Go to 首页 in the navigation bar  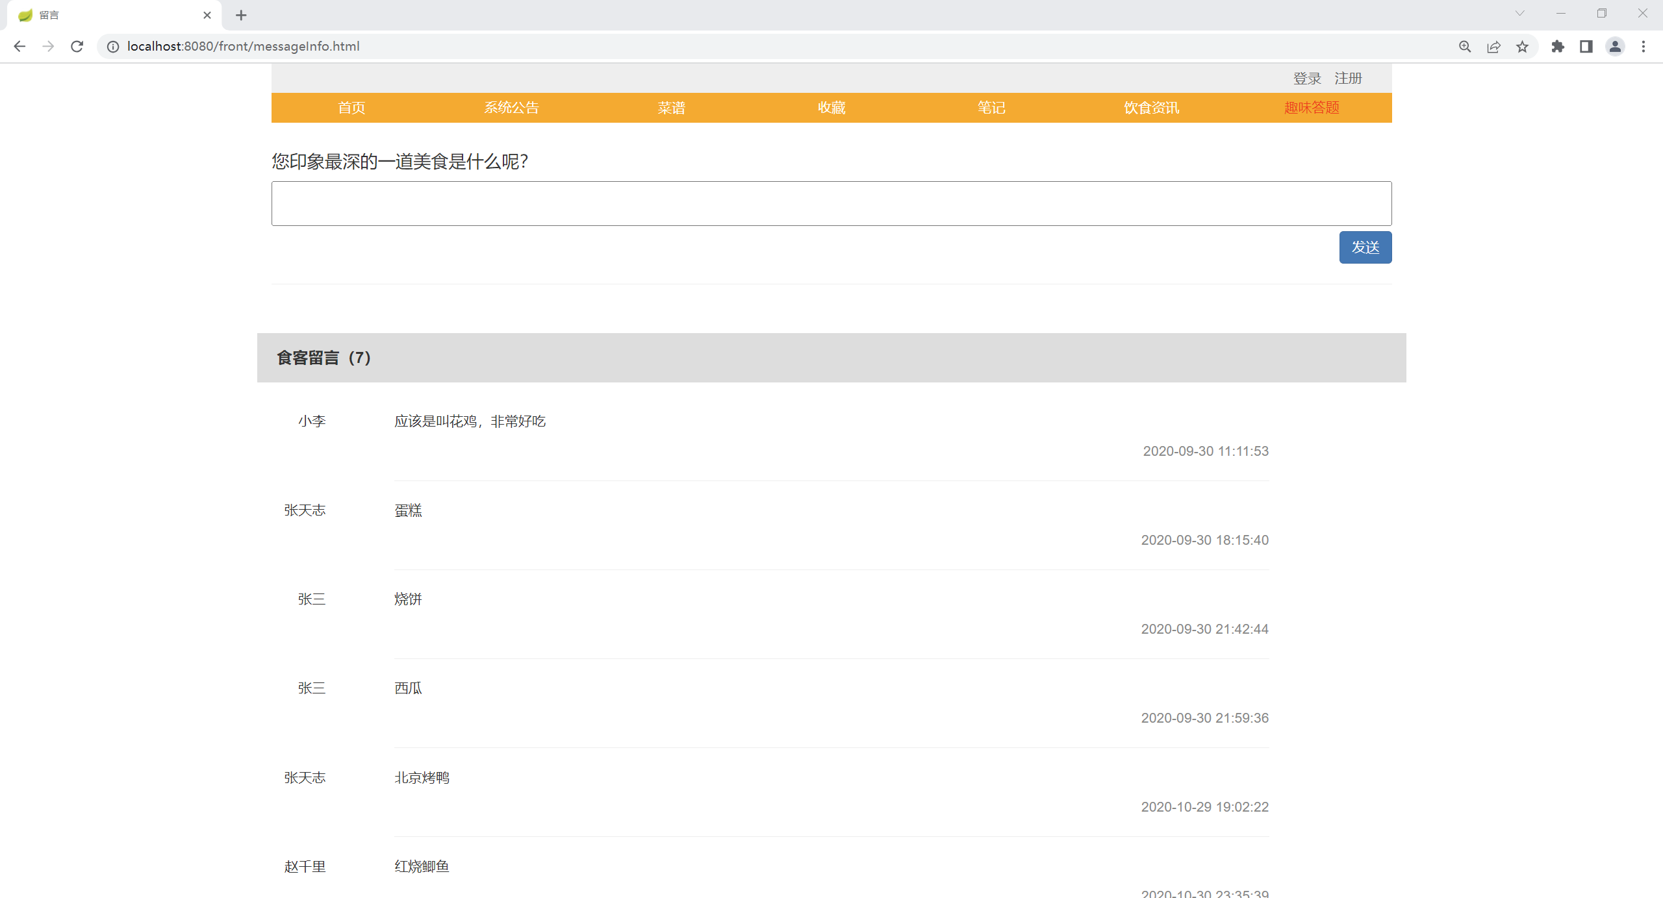351,108
